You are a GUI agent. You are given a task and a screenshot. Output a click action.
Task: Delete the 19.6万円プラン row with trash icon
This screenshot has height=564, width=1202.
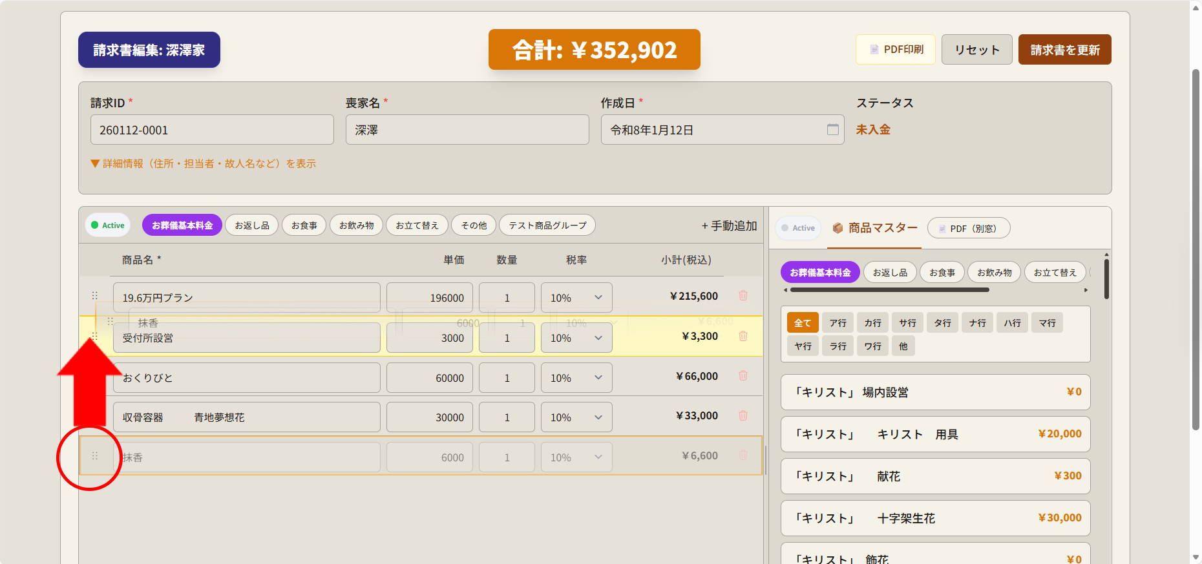[x=743, y=296]
